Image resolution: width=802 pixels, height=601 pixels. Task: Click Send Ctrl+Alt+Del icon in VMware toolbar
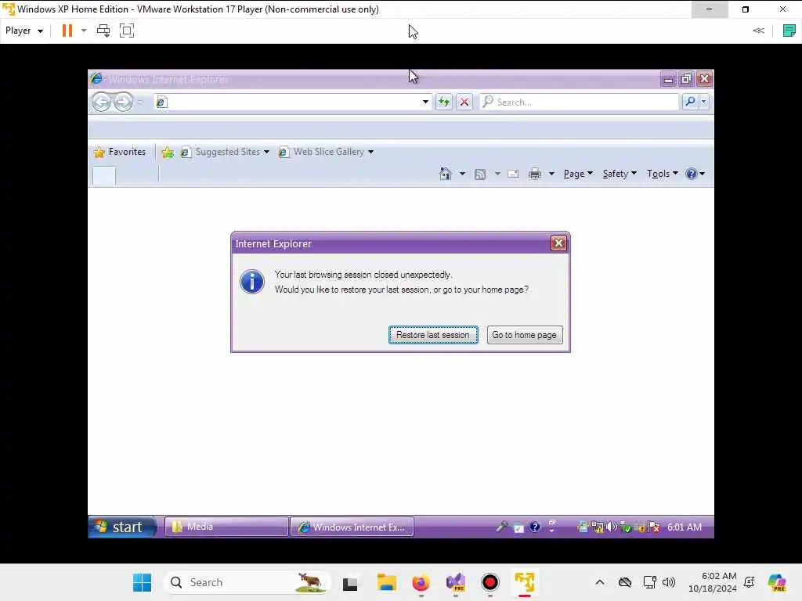pos(103,31)
